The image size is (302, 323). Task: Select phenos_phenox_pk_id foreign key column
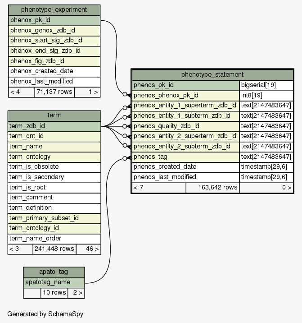(x=185, y=95)
